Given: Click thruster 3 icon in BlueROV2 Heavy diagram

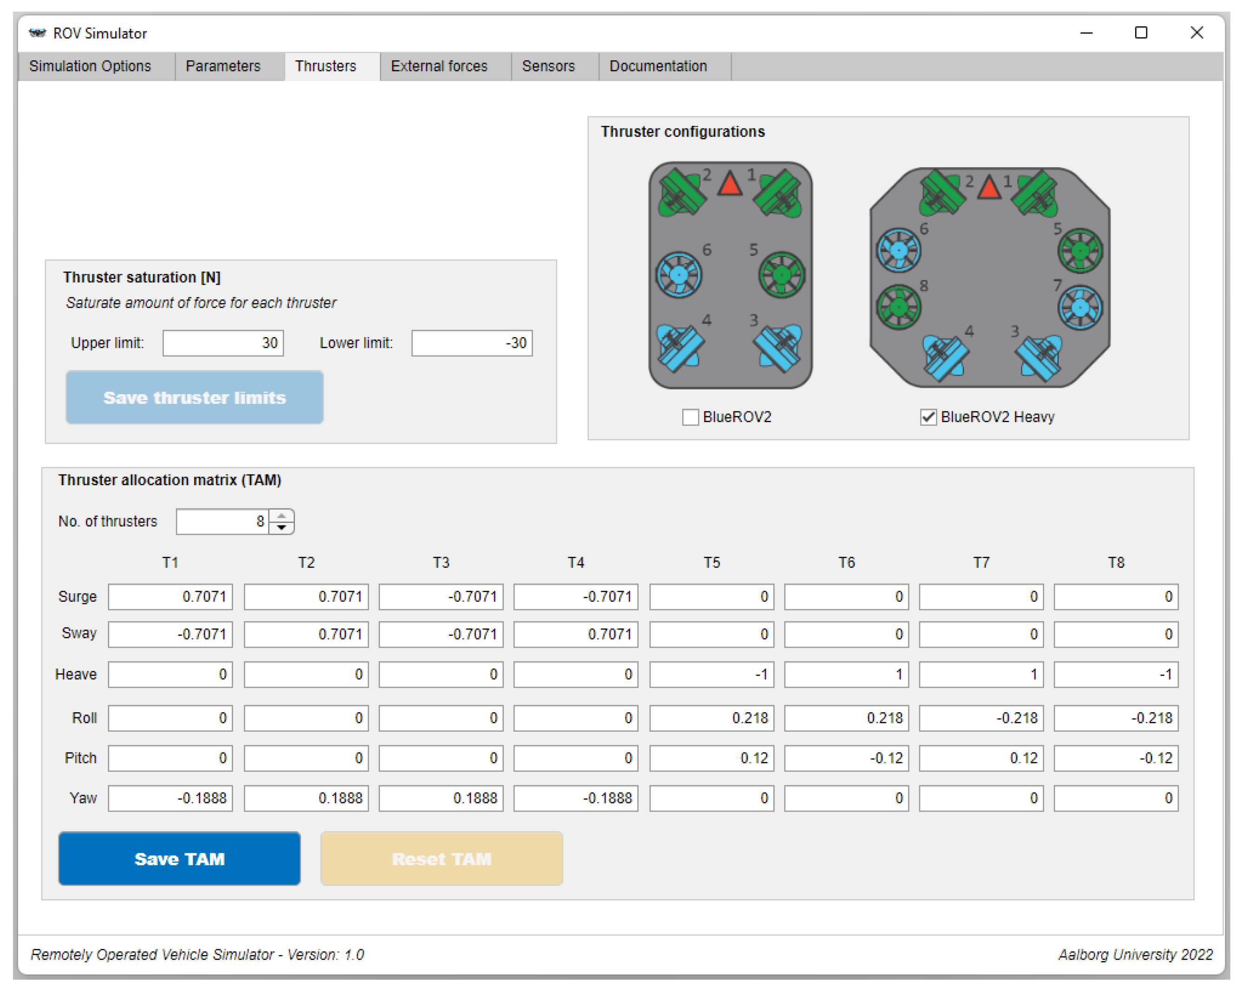Looking at the screenshot, I should [1040, 358].
